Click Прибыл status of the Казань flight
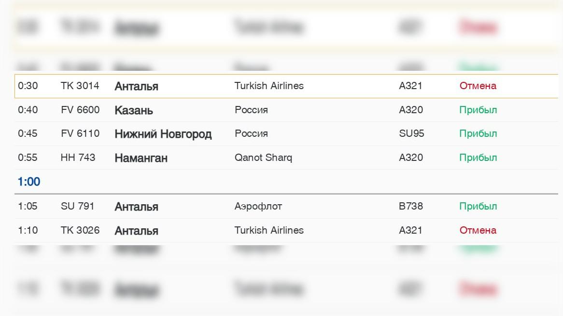 point(478,110)
